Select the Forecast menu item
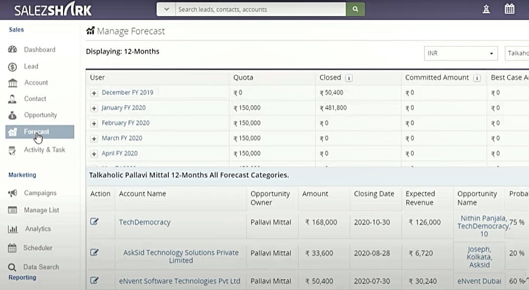This screenshot has width=529, height=290. 40,132
